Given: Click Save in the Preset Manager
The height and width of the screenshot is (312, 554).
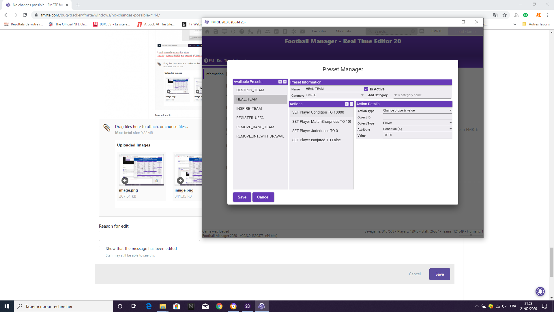Looking at the screenshot, I should pyautogui.click(x=242, y=197).
